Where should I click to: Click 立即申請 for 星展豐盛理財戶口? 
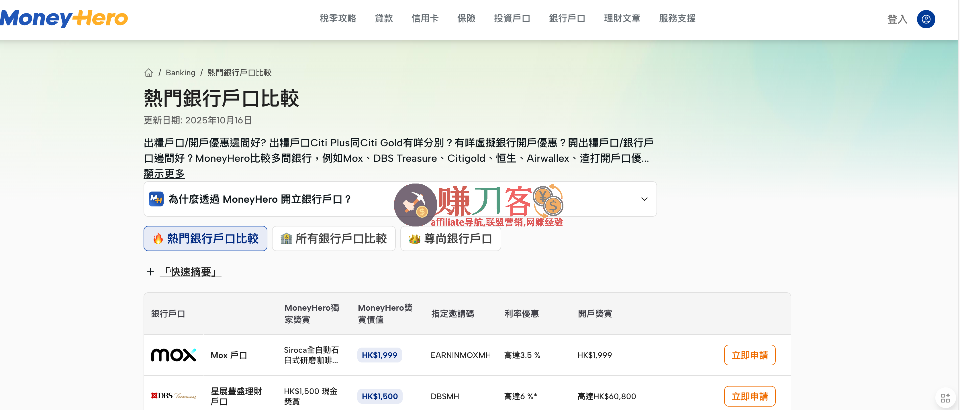click(x=749, y=396)
